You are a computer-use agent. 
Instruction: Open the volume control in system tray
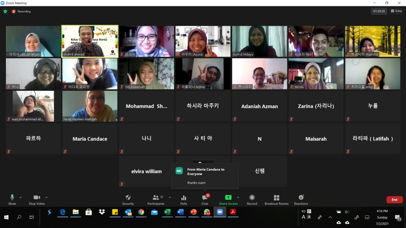tap(347, 212)
